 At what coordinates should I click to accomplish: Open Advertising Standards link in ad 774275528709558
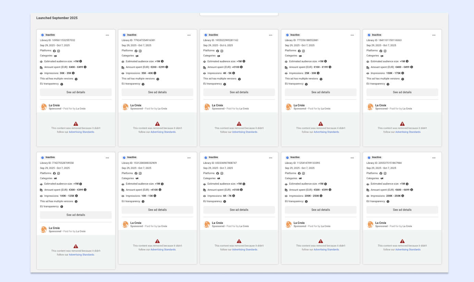(x=82, y=255)
